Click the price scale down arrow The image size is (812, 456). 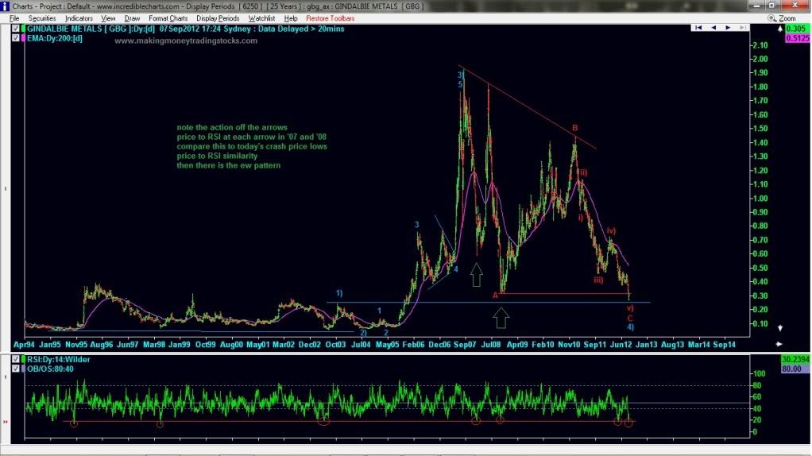pos(780,328)
